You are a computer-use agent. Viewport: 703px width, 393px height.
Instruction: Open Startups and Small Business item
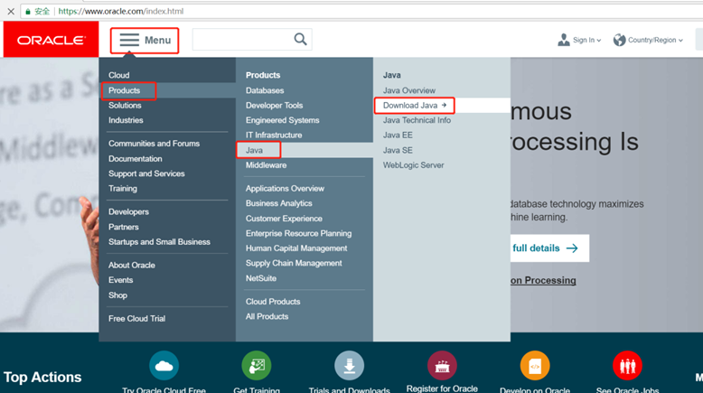(159, 242)
